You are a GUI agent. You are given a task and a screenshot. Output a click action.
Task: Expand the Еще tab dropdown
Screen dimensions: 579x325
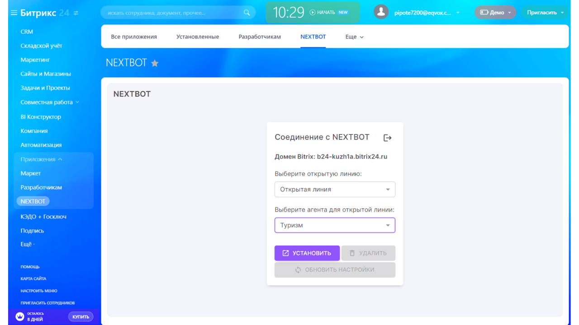tap(355, 37)
